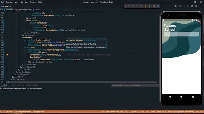Click the 'School' heading in emulator
This screenshot has width=204, height=114.
170,29
